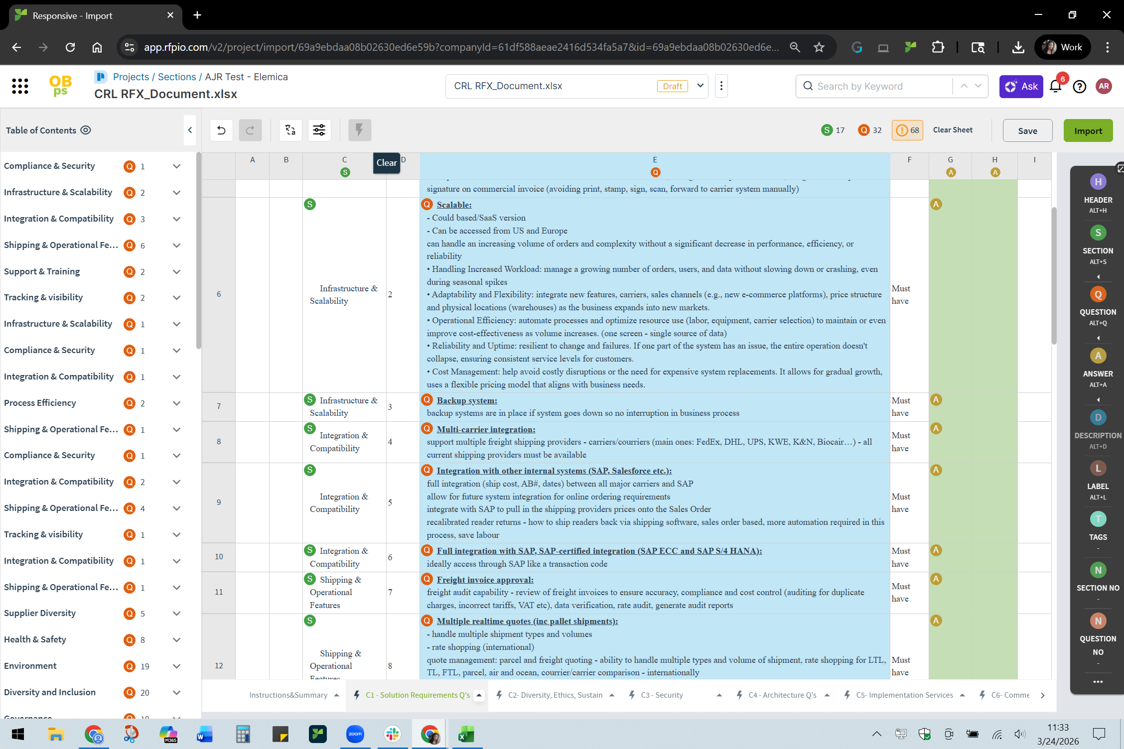The height and width of the screenshot is (749, 1124).
Task: Go to previous search result arrow
Action: (x=964, y=86)
